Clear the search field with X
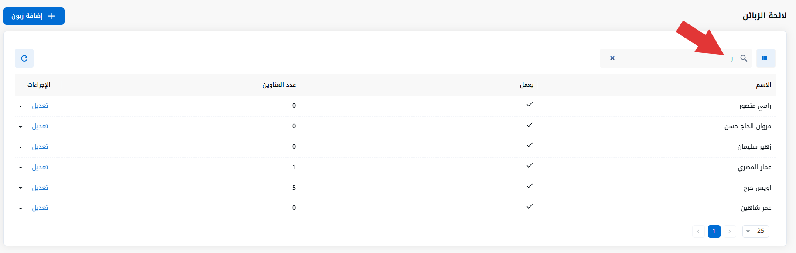This screenshot has width=796, height=253. click(612, 58)
